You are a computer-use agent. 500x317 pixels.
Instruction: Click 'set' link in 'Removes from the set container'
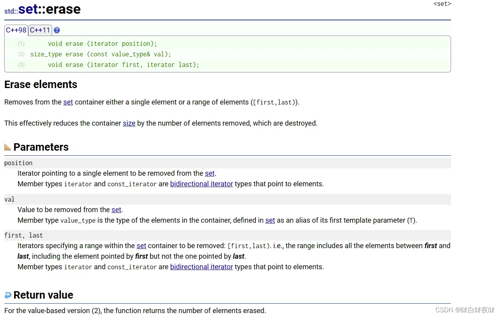pos(68,102)
